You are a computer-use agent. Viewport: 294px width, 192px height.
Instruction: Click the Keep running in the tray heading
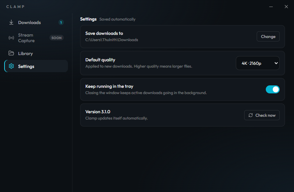point(109,86)
